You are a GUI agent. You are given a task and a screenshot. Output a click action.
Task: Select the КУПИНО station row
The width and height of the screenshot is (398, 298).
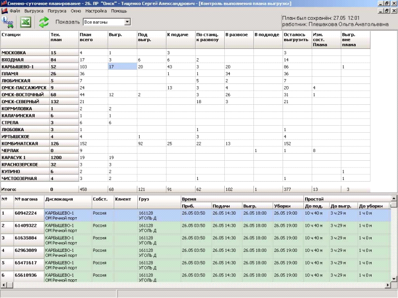[185, 171]
